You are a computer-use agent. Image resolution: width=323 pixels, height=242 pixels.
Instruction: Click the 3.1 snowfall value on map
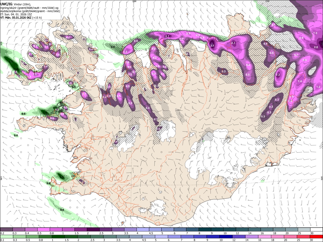click(212, 46)
